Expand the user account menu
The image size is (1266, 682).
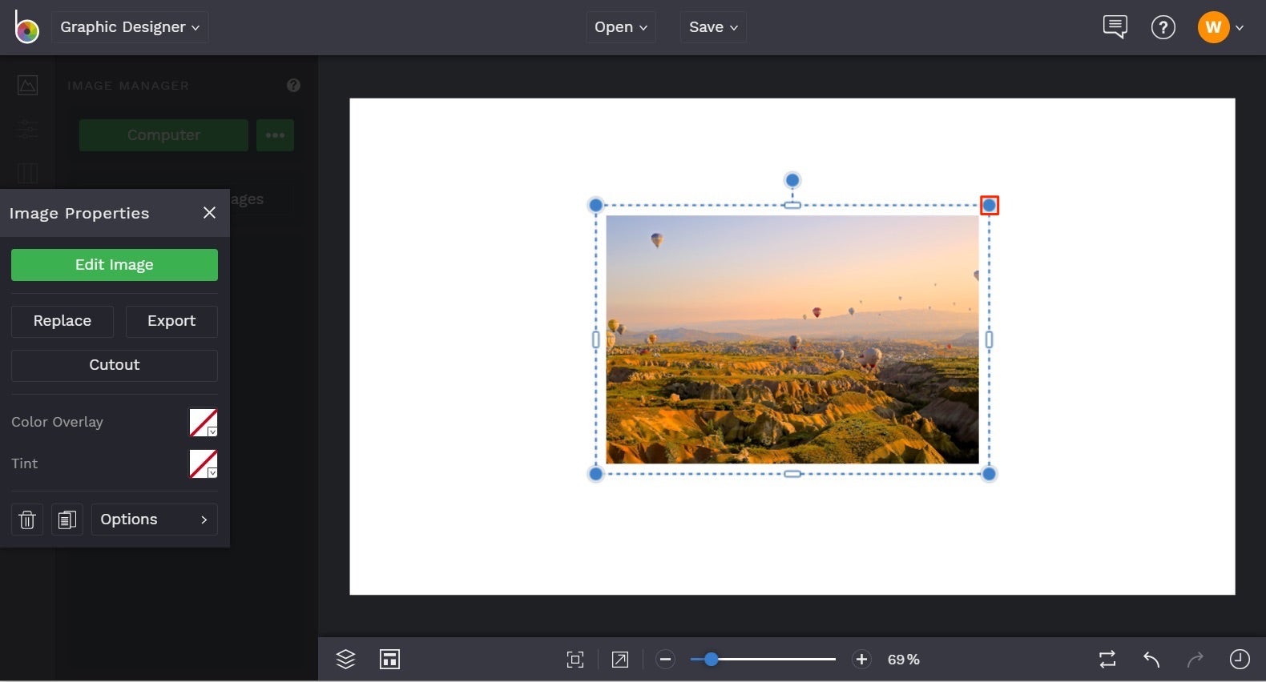1221,27
